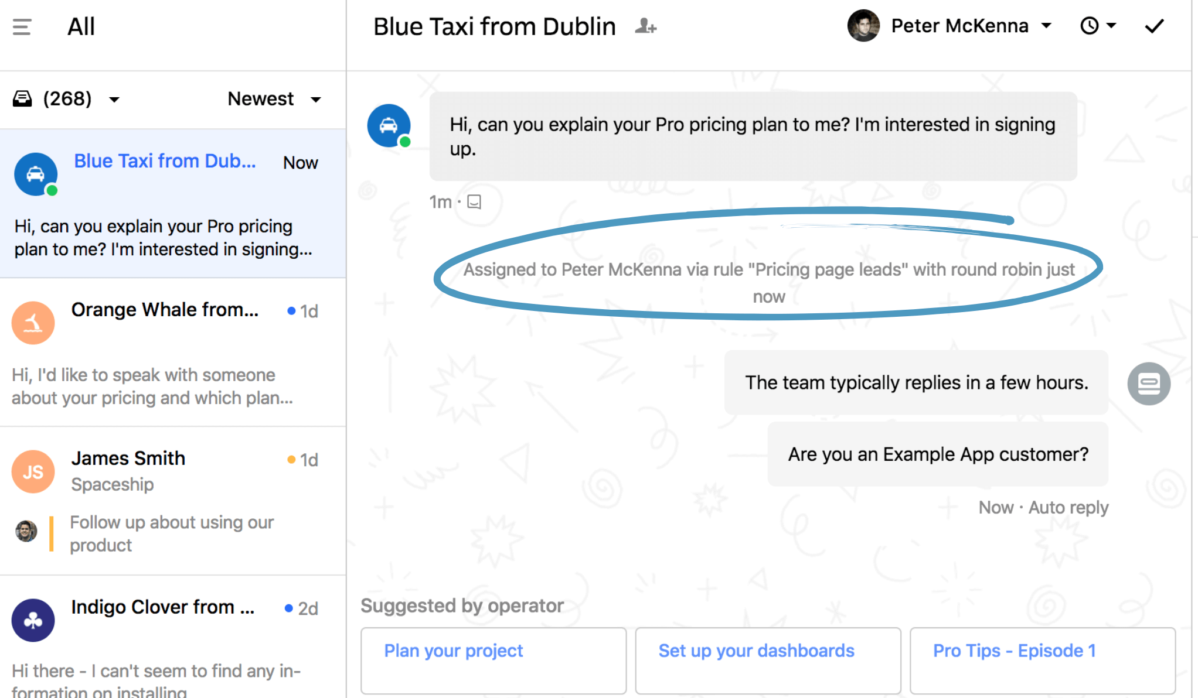Open the Newest sort dropdown
This screenshot has height=698, width=1198.
[274, 99]
